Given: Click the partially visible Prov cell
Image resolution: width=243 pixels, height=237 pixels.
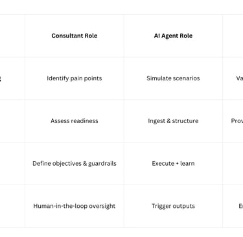Looking at the screenshot, I should (233, 121).
